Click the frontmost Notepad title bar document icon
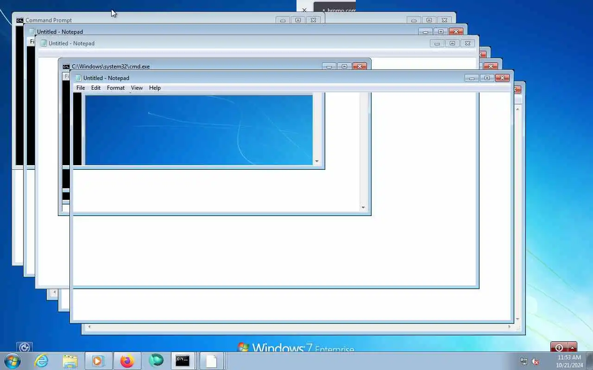Screen dimensions: 593x370 (78, 78)
